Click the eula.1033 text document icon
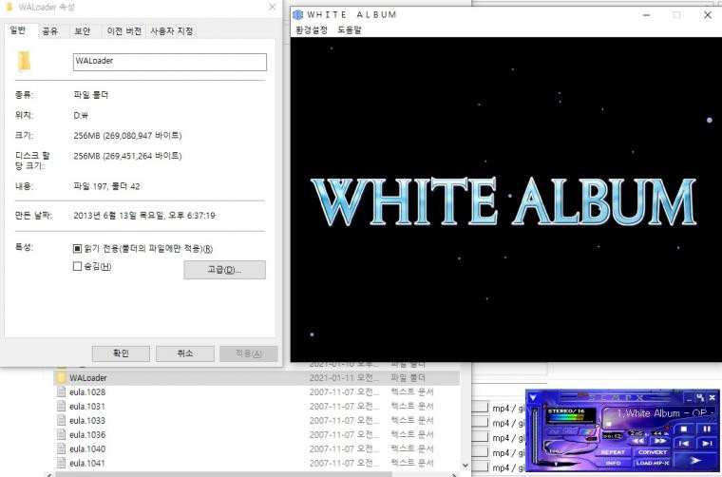Viewport: 722px width, 477px height. (x=61, y=420)
